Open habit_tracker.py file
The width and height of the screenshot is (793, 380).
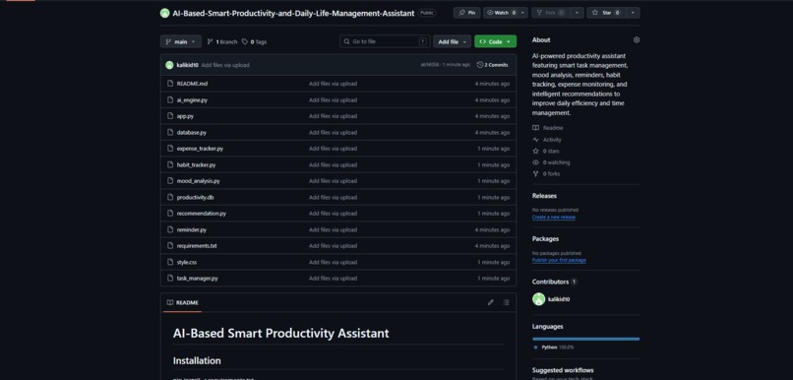click(196, 164)
